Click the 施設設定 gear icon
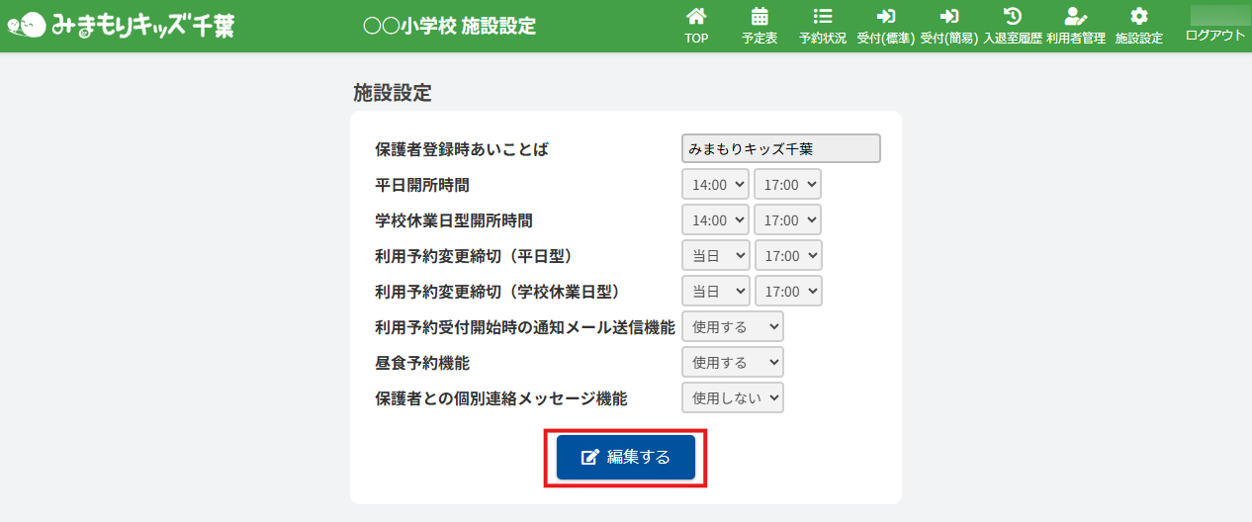The image size is (1252, 522). coord(1138,17)
